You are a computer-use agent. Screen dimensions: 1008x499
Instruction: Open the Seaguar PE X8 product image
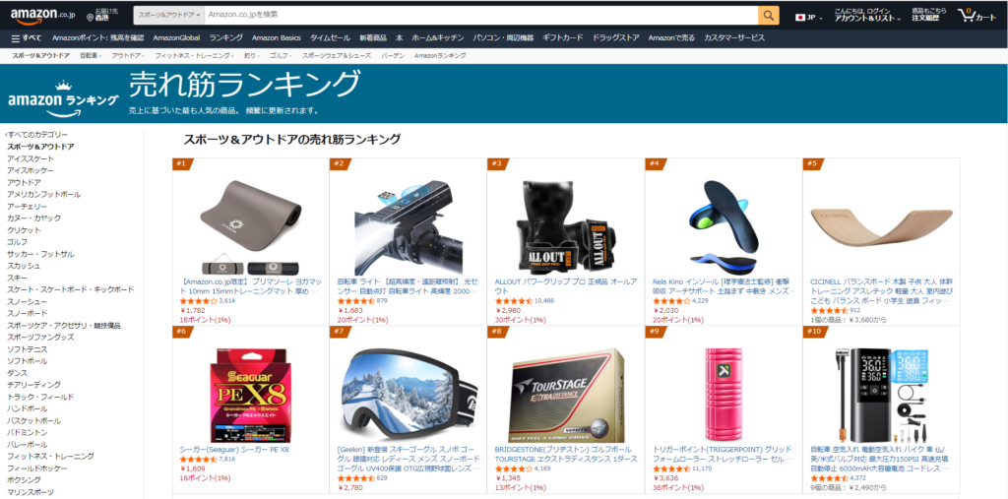(251, 395)
